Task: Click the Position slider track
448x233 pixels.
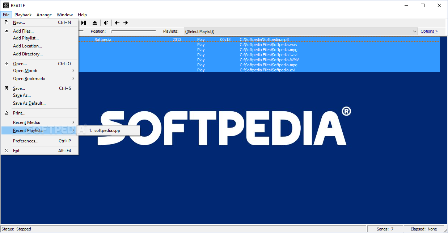Action: pos(134,31)
